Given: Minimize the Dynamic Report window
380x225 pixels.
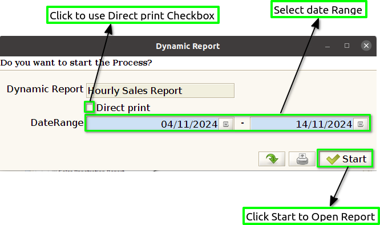Looking at the screenshot, I should click(x=328, y=46).
